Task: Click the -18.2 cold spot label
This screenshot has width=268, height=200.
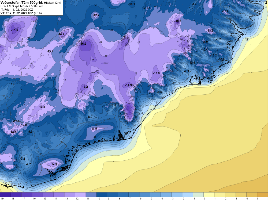Action: [x=178, y=21]
